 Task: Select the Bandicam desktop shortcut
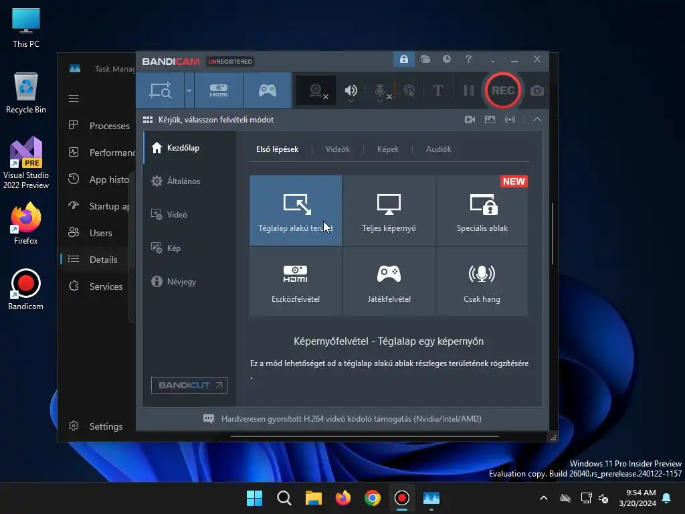coord(26,290)
